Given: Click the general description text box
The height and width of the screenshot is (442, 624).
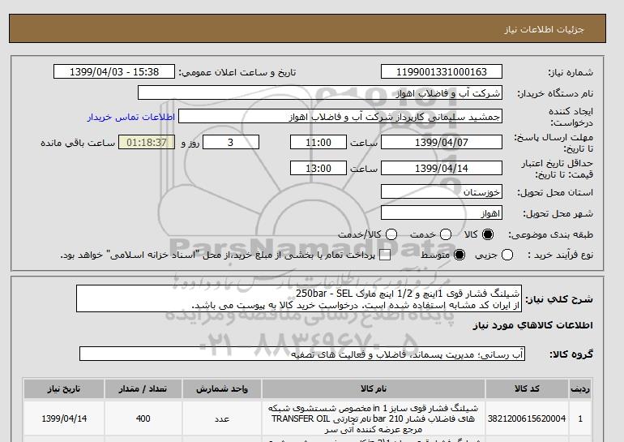Looking at the screenshot, I should (299, 299).
